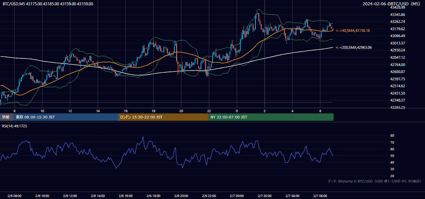Click the date label 2/6 16:00
This screenshot has height=199, width=425.
pos(126,196)
